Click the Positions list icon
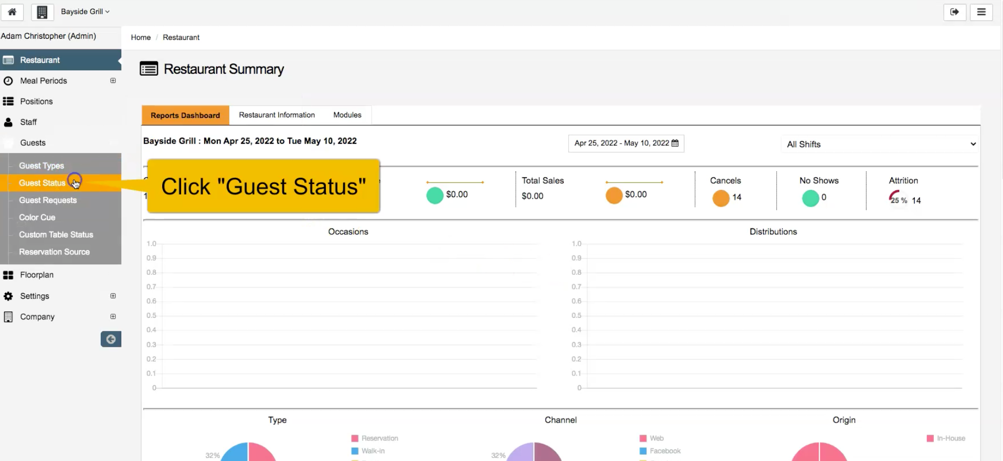The image size is (1003, 461). tap(8, 101)
